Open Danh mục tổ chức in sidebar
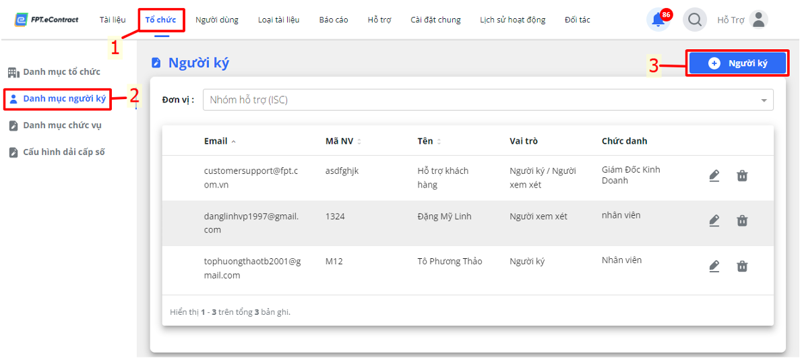800x358 pixels. [55, 71]
